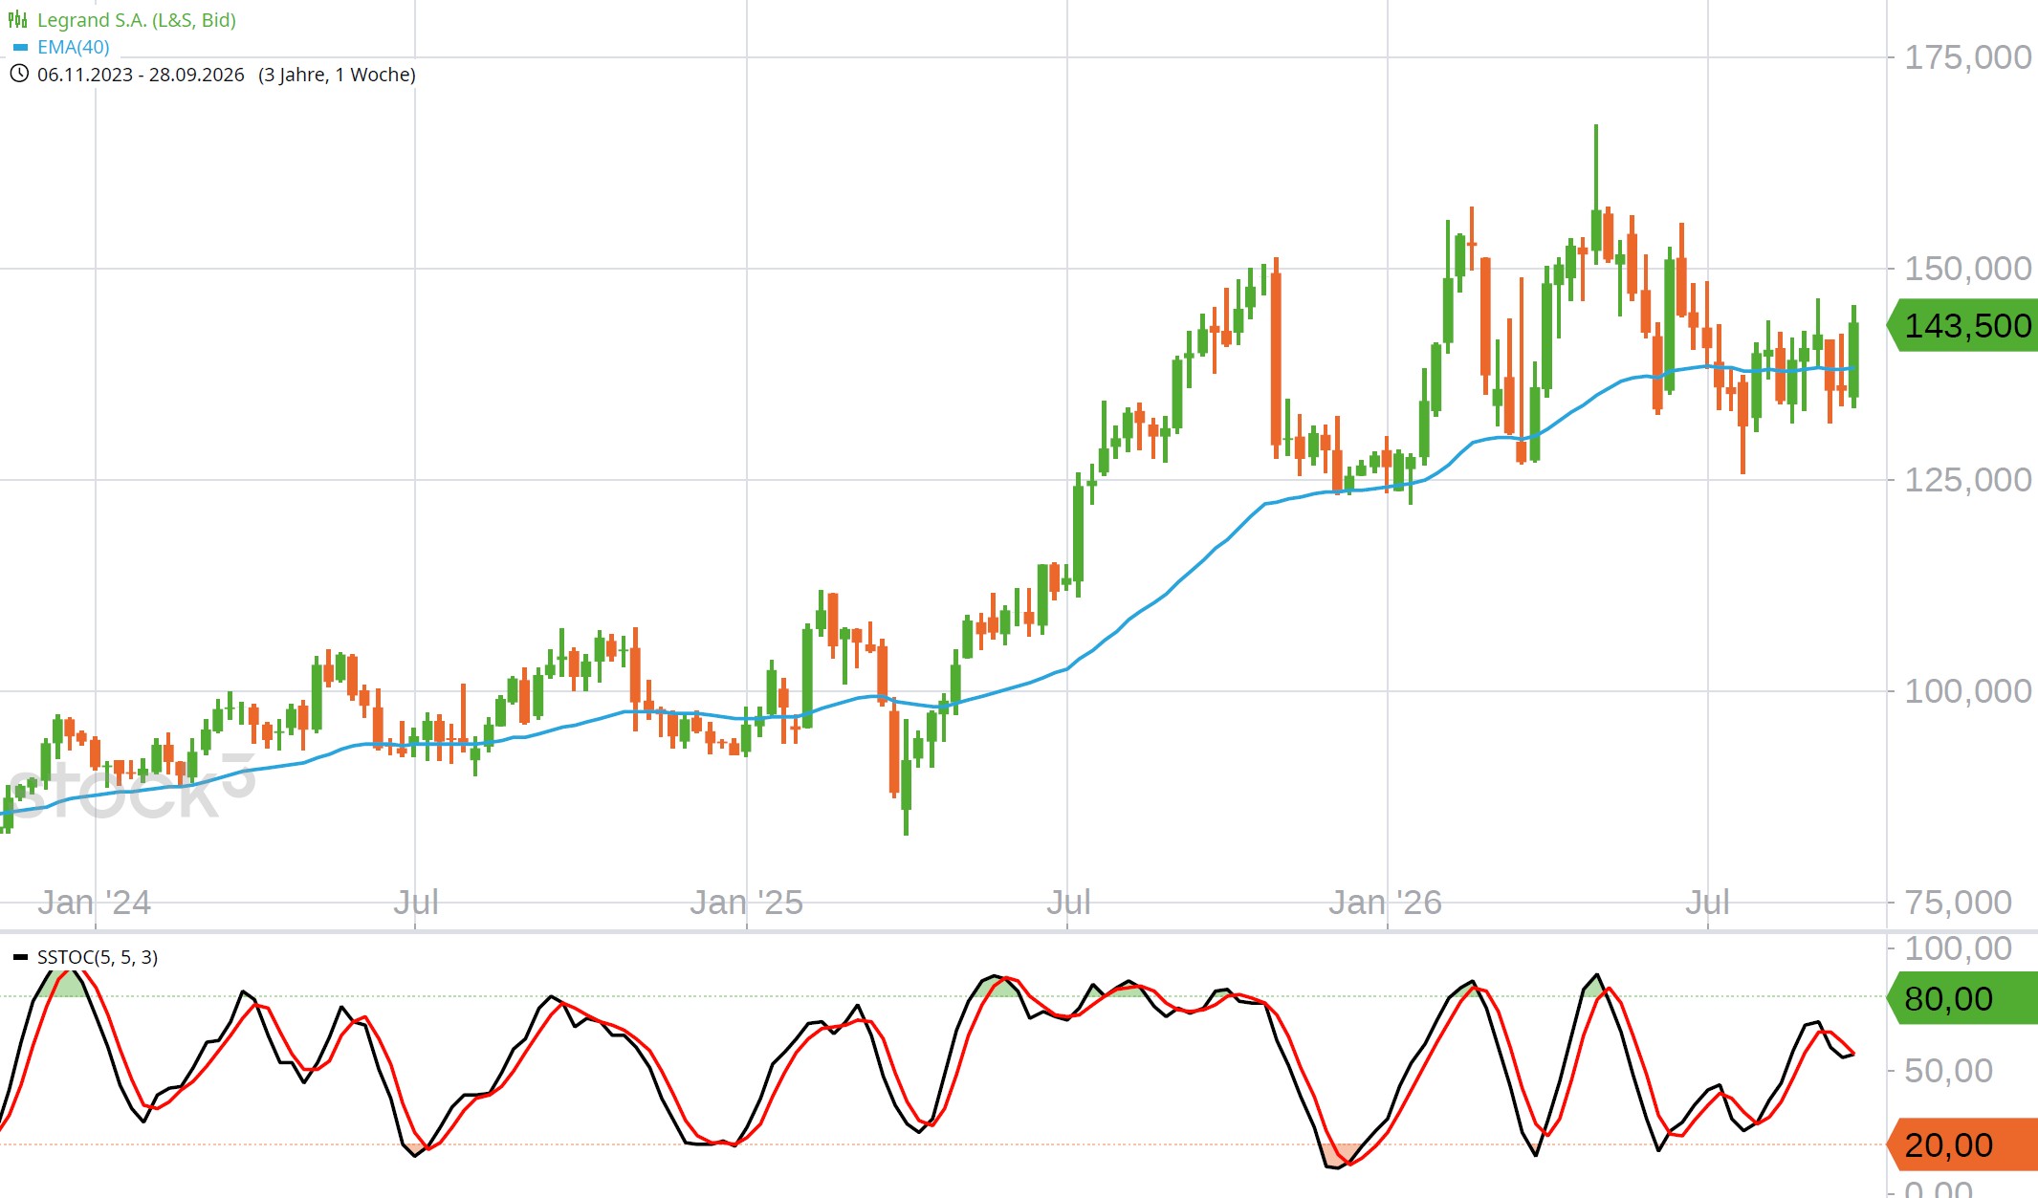Image resolution: width=2038 pixels, height=1198 pixels.
Task: Click the 150,000 price axis label
Action: pos(1968,269)
